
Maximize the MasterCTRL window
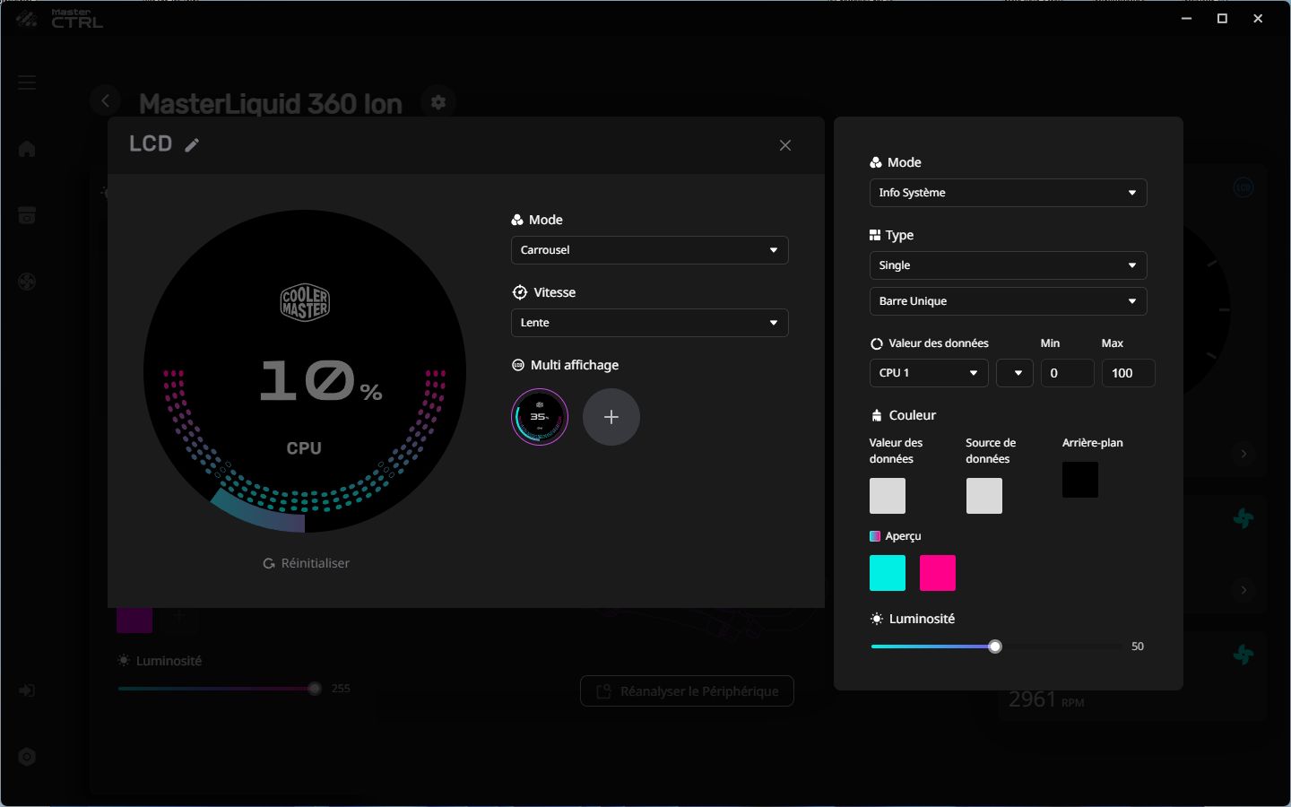pyautogui.click(x=1222, y=18)
